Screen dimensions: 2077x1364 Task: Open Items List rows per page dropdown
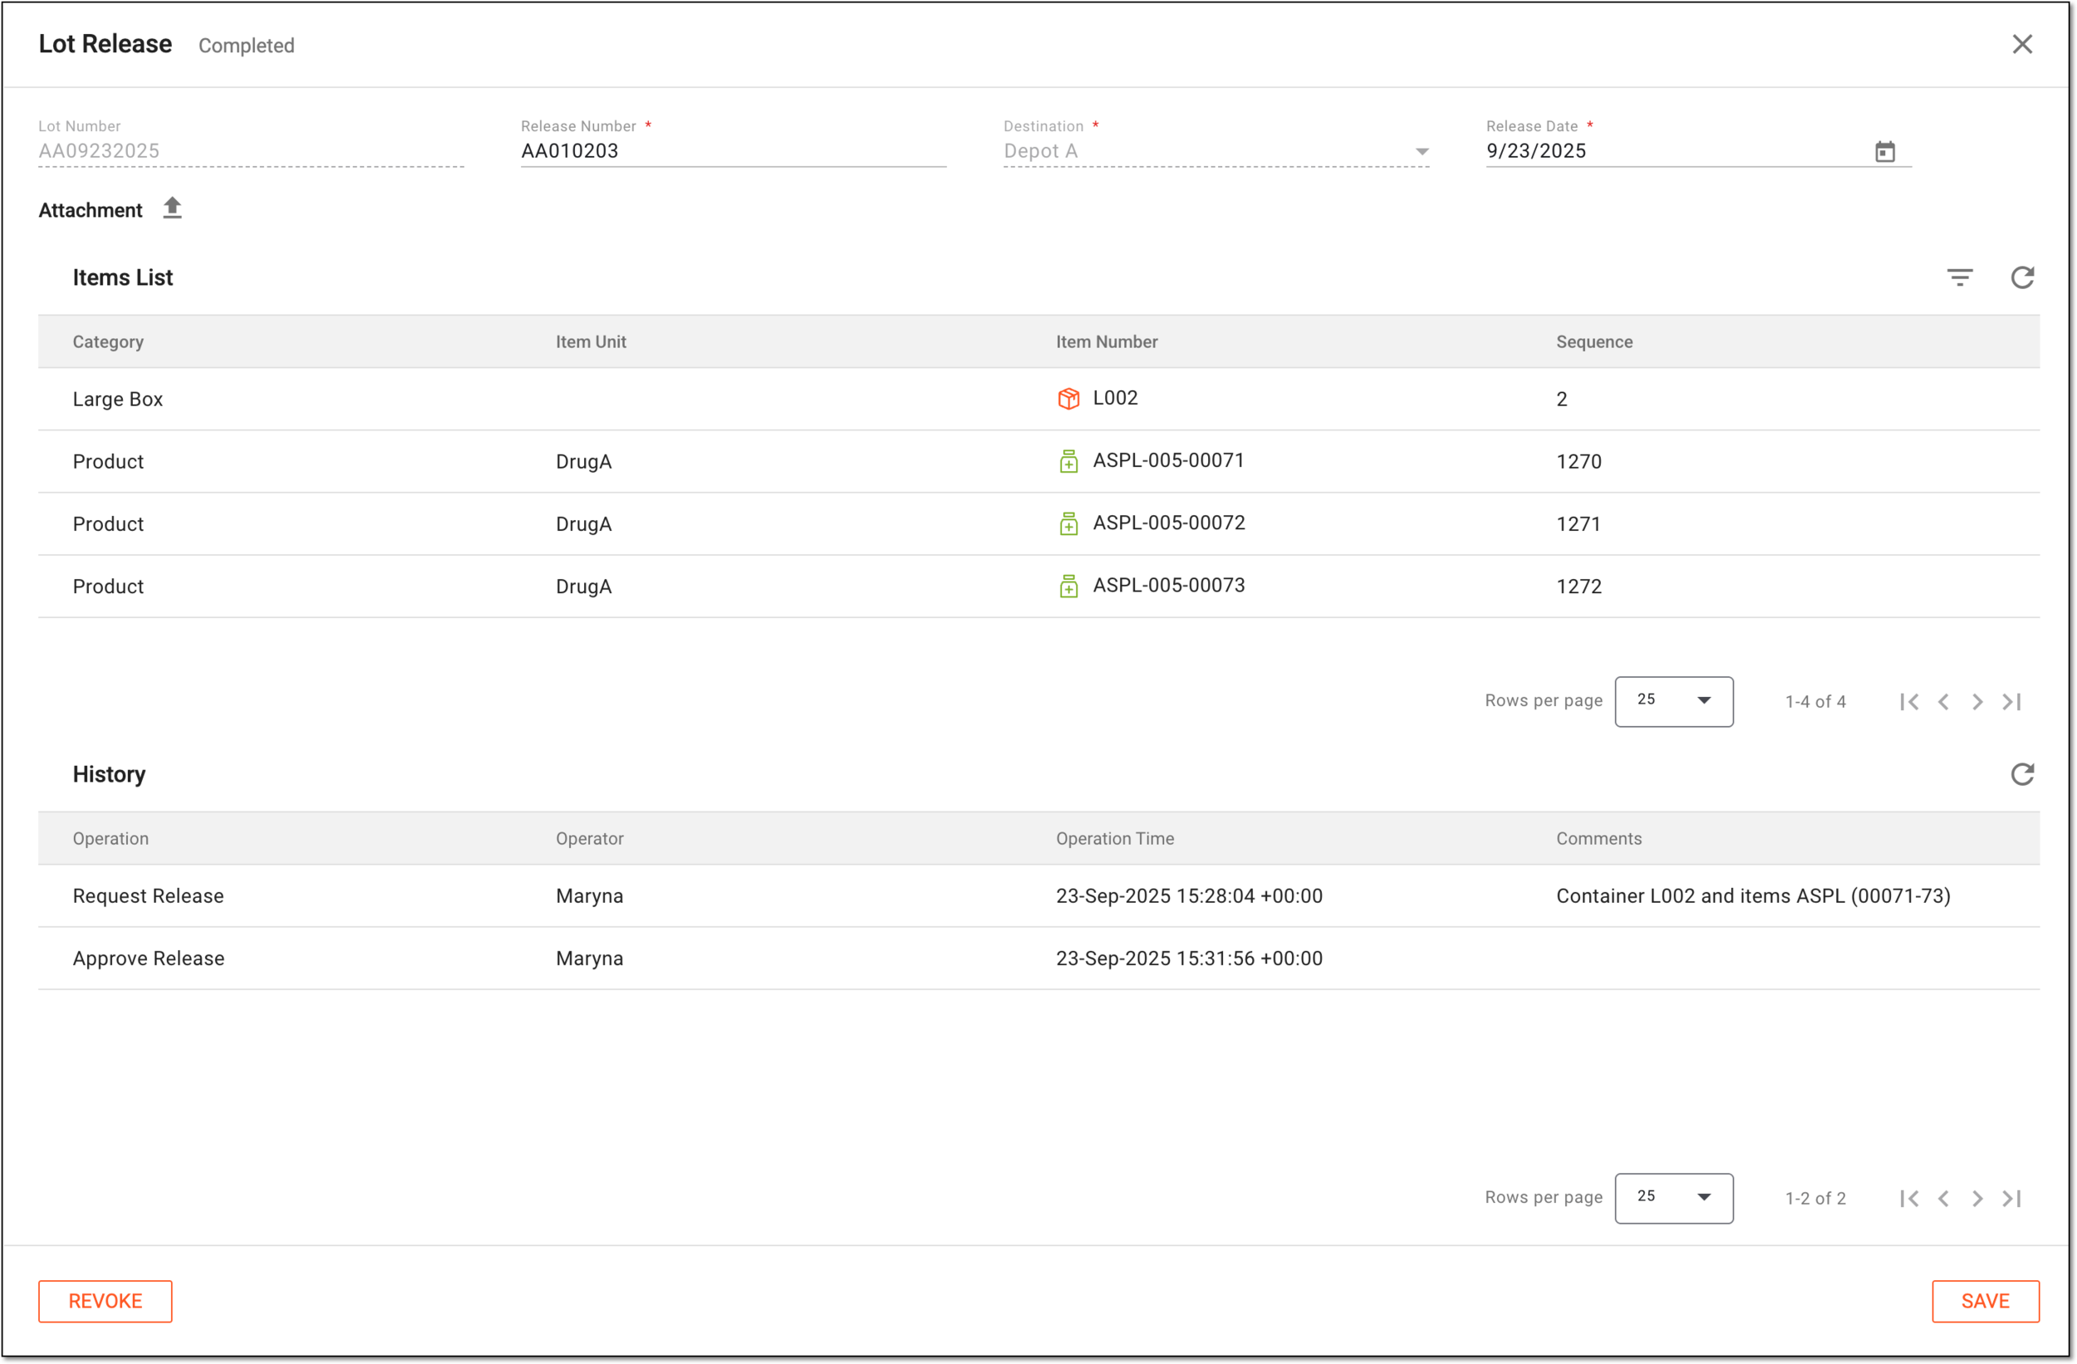pyautogui.click(x=1673, y=701)
